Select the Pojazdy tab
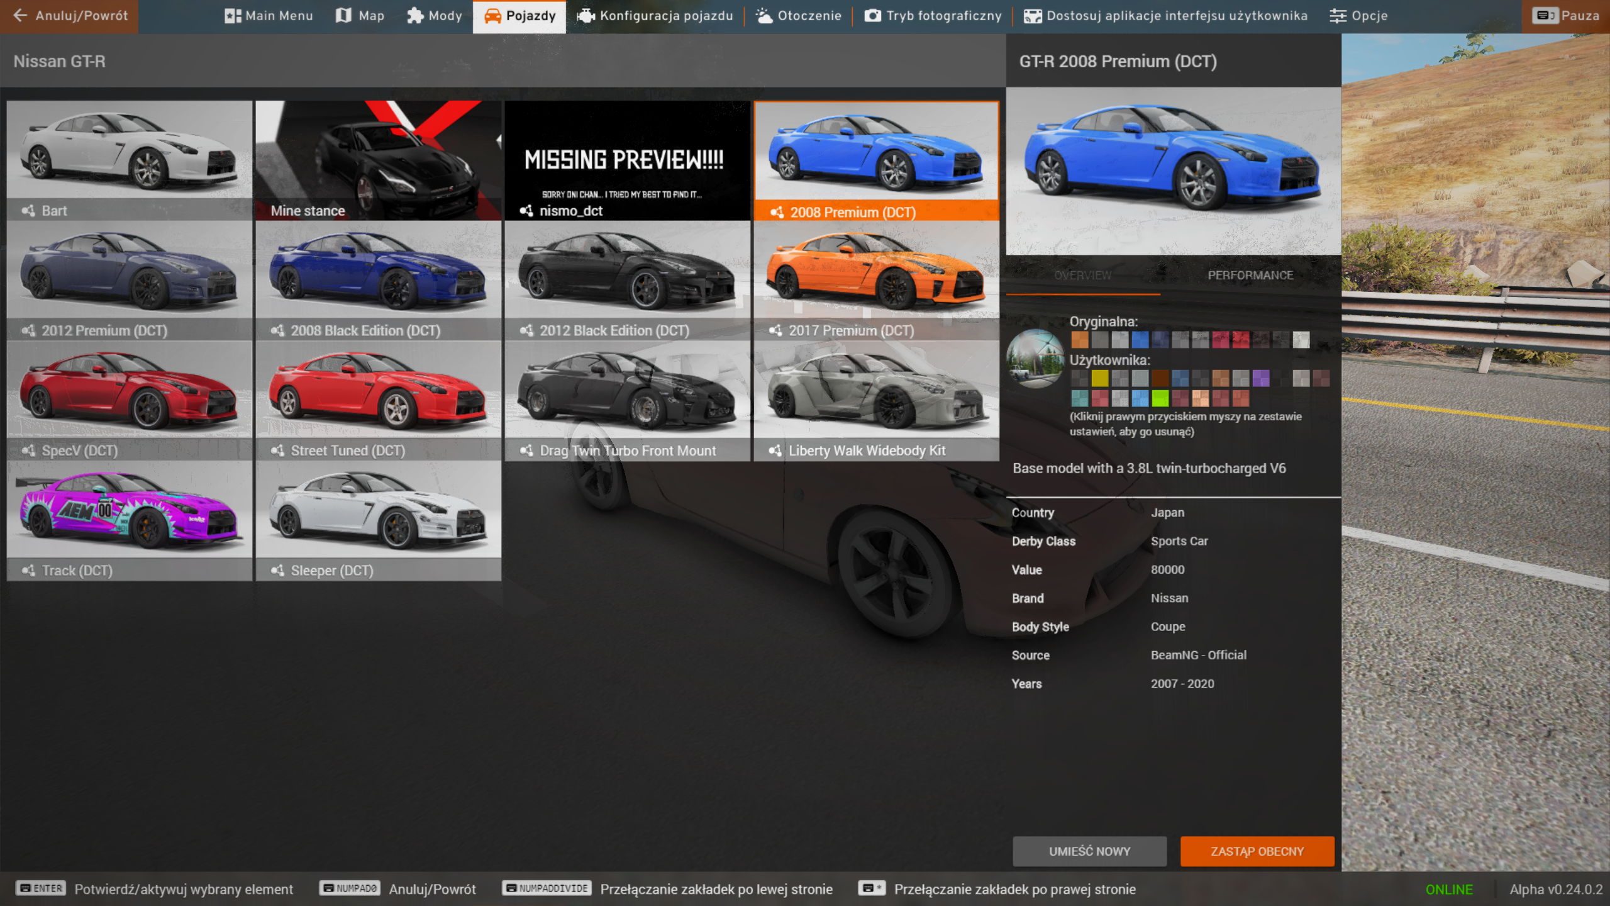This screenshot has width=1610, height=906. tap(519, 16)
